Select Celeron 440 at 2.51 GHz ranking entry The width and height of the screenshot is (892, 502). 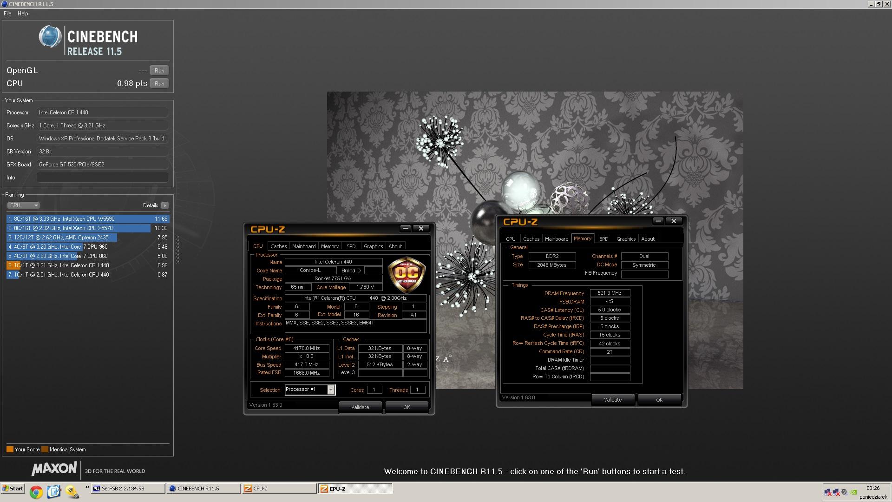point(88,275)
